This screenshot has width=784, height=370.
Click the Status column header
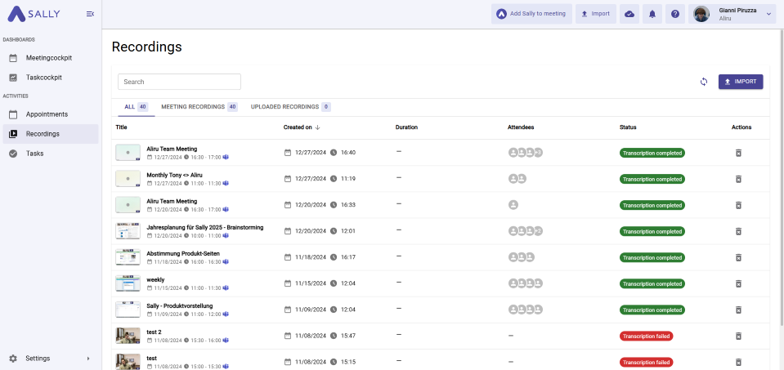coord(628,127)
